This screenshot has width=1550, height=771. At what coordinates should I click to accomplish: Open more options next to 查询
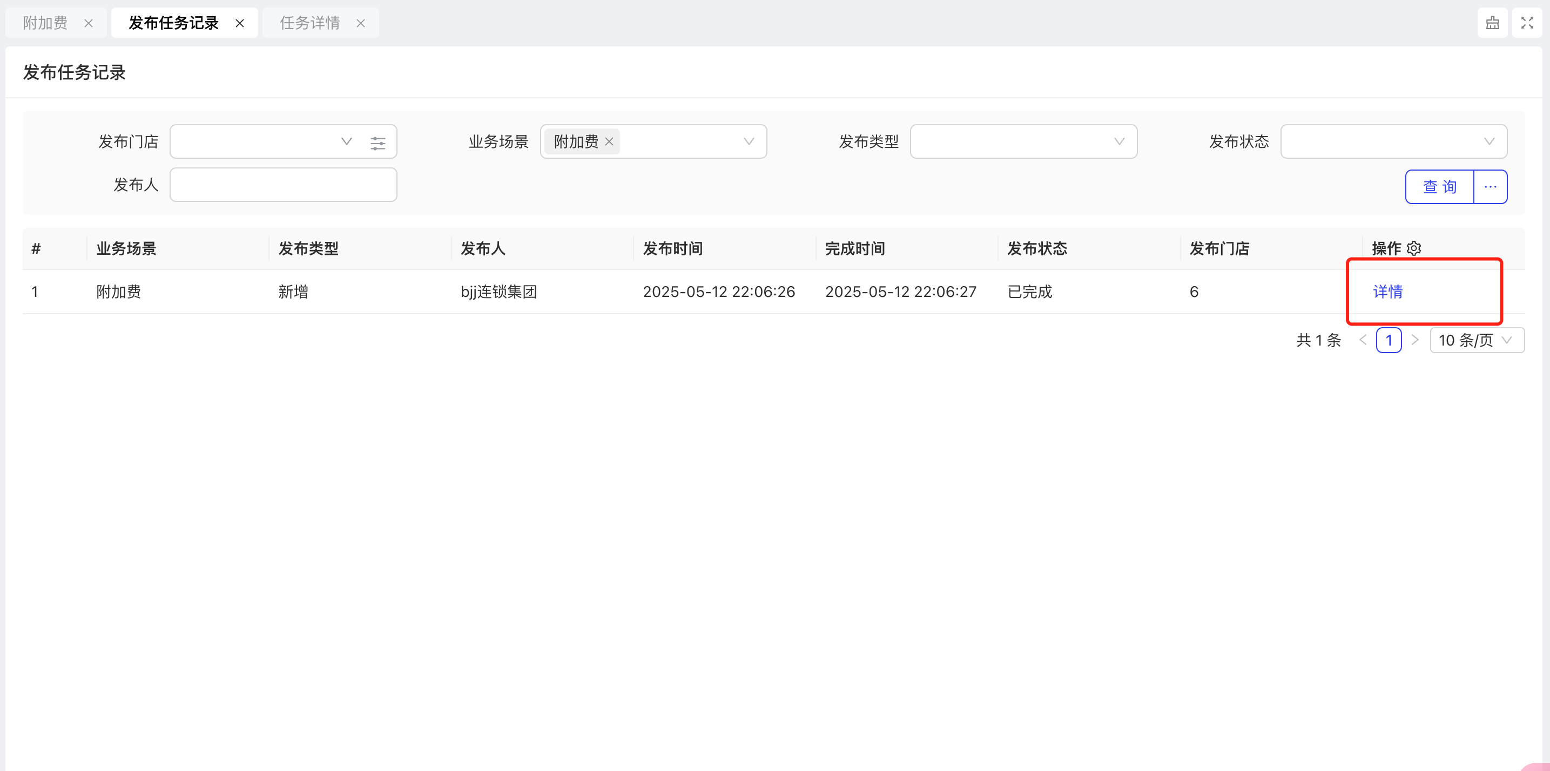1491,187
